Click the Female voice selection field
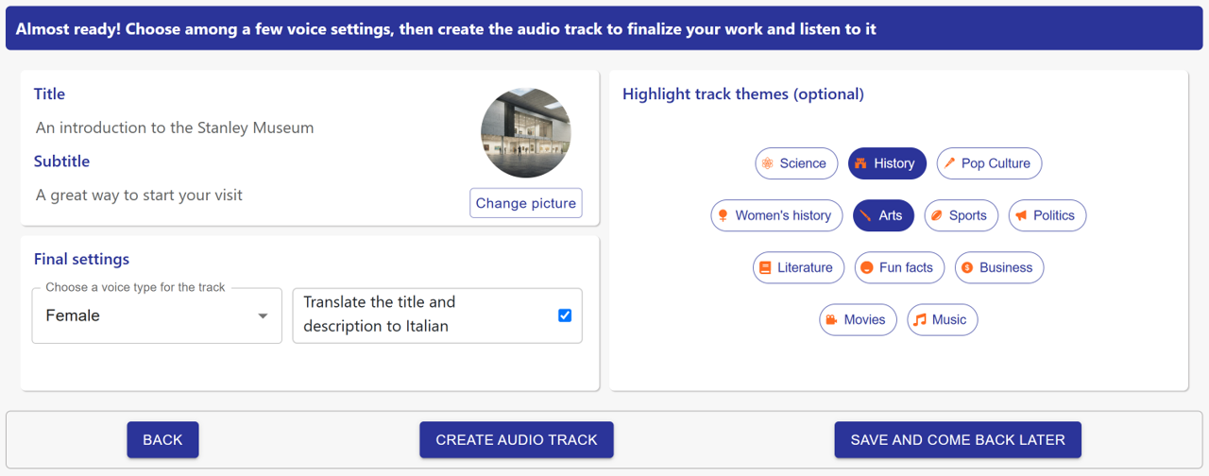The image size is (1209, 476). point(142,315)
